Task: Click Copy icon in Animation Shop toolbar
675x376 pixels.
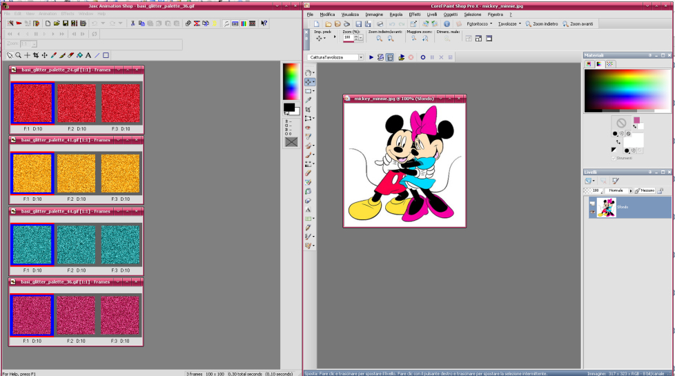Action: point(141,23)
